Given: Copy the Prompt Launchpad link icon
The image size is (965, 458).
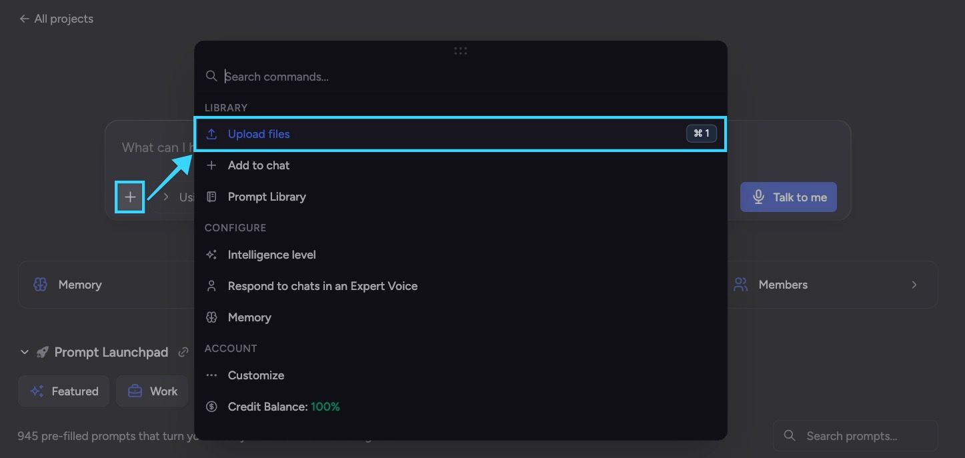Looking at the screenshot, I should coord(183,352).
